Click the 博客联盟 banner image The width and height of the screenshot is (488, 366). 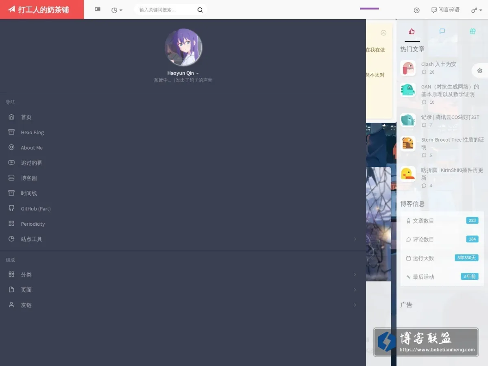(426, 342)
